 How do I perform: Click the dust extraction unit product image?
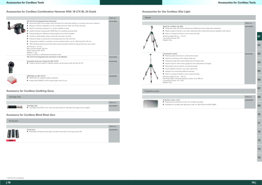click(14, 28)
